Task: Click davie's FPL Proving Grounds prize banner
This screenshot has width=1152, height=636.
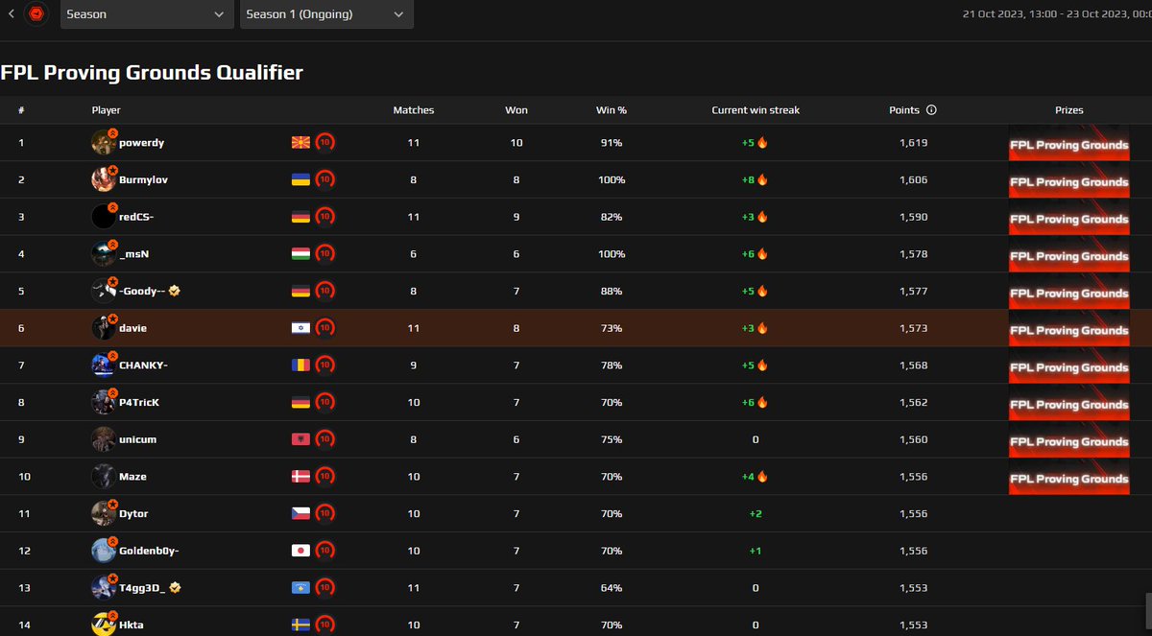Action: coord(1068,328)
